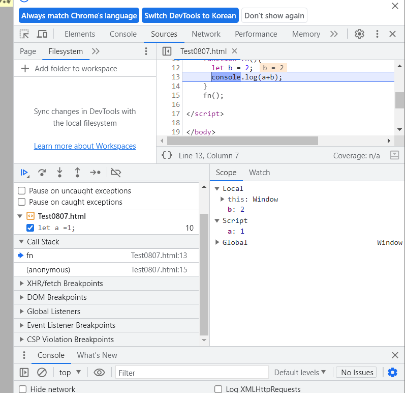
Task: Expand XHR/fetch Breakpoints section
Action: 22,284
